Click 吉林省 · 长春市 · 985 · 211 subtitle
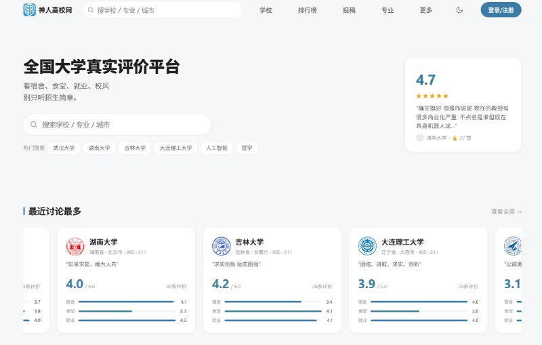Screen dimensions: 542x345 coord(264,252)
